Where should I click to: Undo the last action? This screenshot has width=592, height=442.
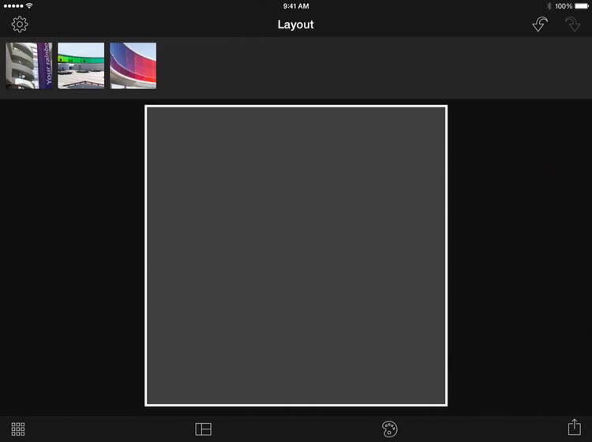(x=540, y=24)
